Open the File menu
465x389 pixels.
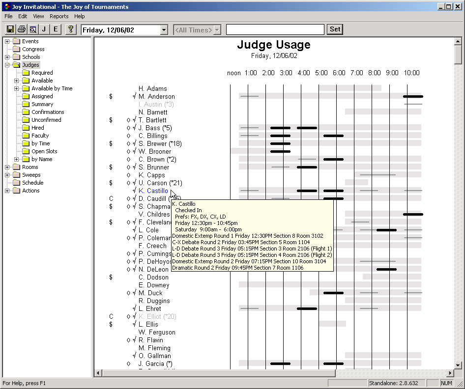[8, 16]
